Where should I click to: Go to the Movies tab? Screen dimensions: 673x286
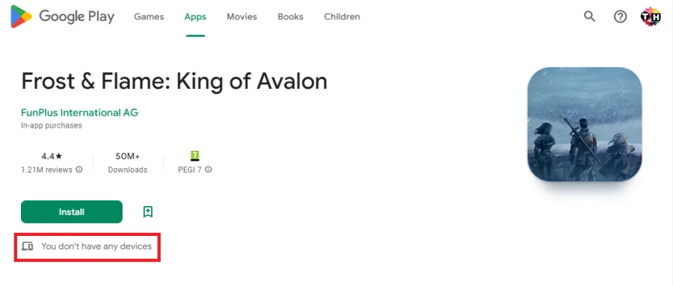(242, 16)
